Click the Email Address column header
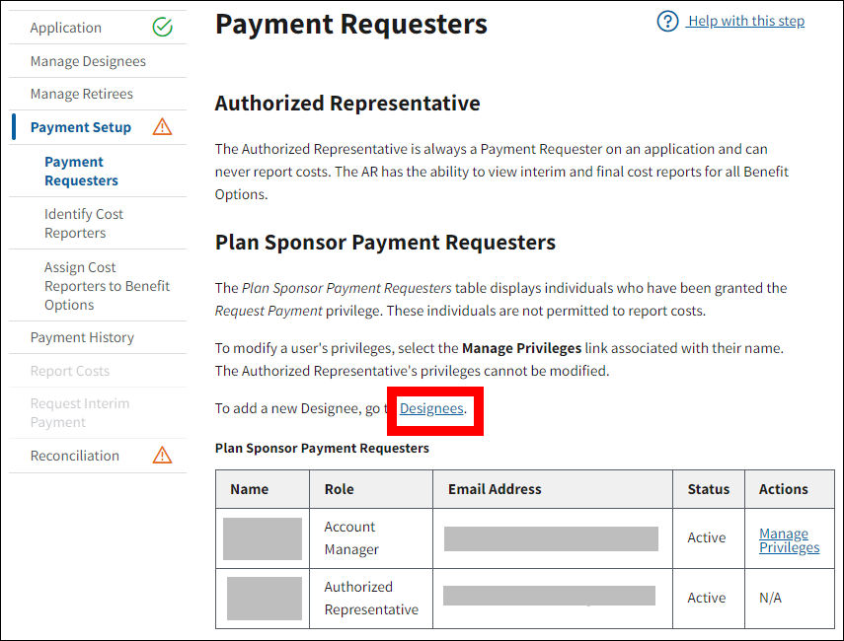Image resolution: width=844 pixels, height=641 pixels. 495,489
